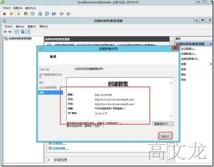Click the blue help icon in toolbar

point(23,32)
